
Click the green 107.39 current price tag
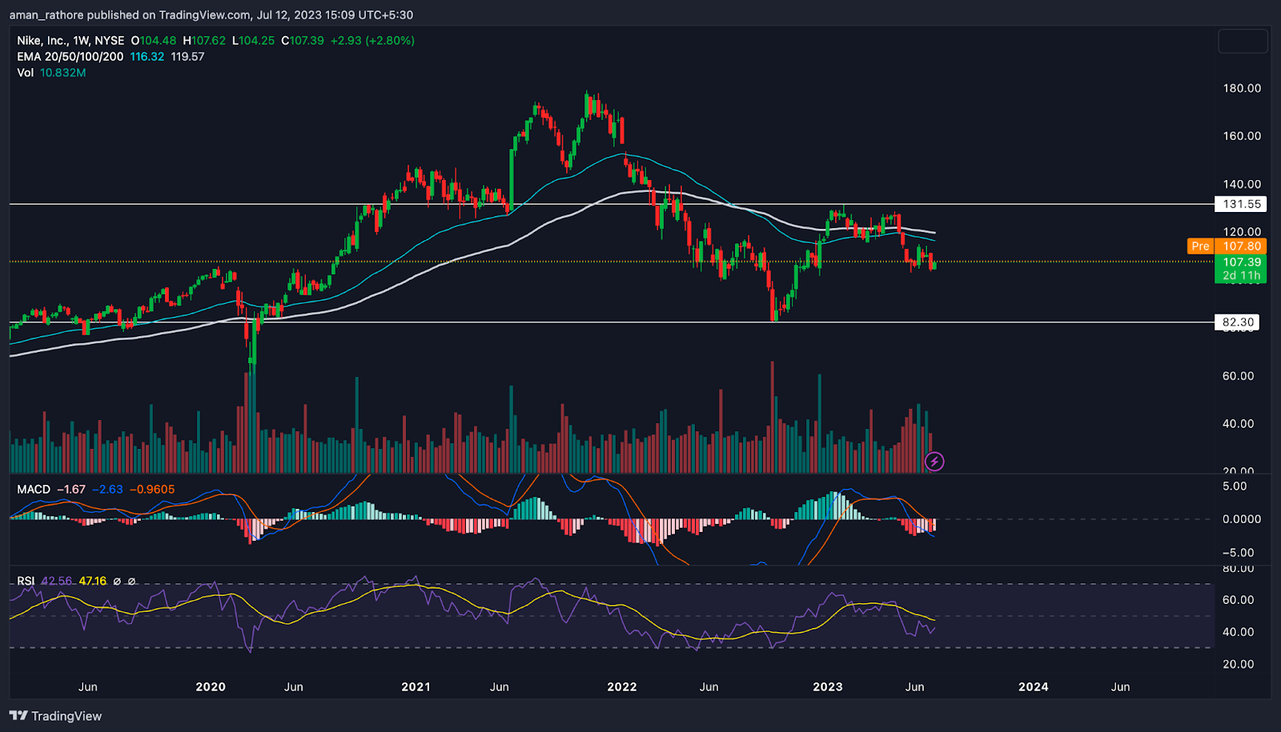coord(1241,262)
